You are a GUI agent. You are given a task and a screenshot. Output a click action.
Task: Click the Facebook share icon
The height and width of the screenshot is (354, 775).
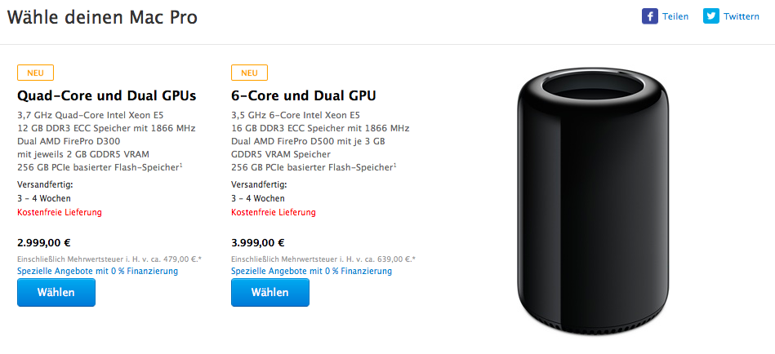click(x=650, y=16)
